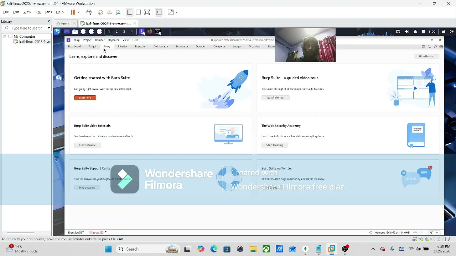Send Ctrl+Alt+Del to the virtual machine
The image size is (456, 256).
[x=89, y=12]
